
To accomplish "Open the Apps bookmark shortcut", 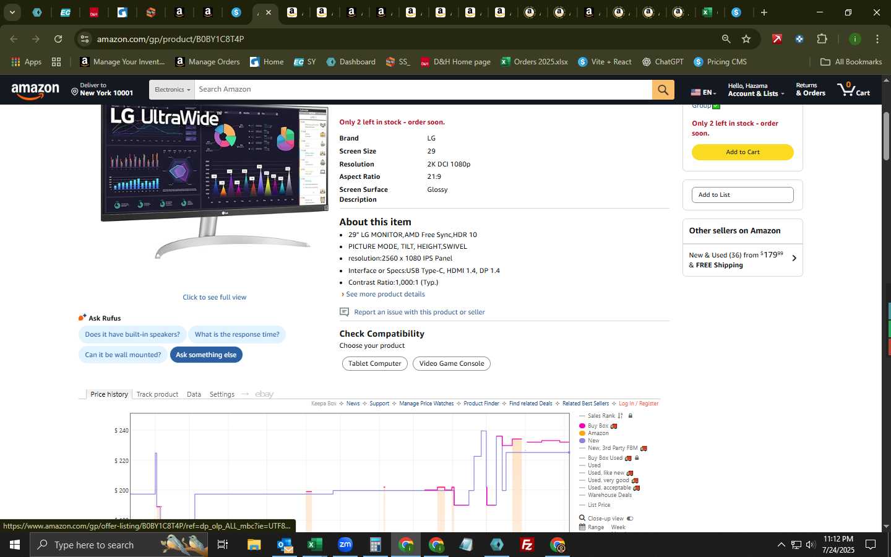I will click(x=26, y=62).
